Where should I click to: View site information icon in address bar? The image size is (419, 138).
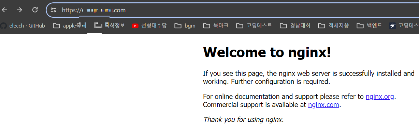pos(53,10)
